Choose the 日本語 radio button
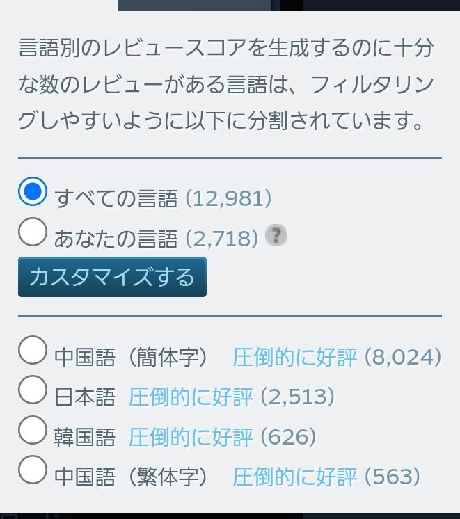 pyautogui.click(x=33, y=390)
